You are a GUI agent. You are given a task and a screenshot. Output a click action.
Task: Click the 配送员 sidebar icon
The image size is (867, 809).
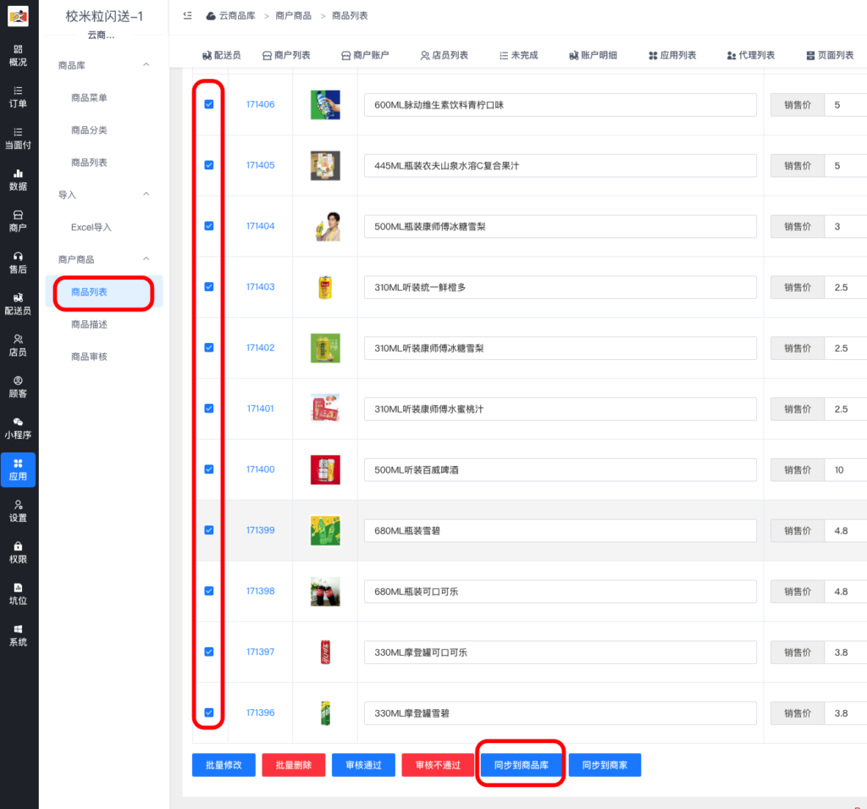click(x=19, y=303)
